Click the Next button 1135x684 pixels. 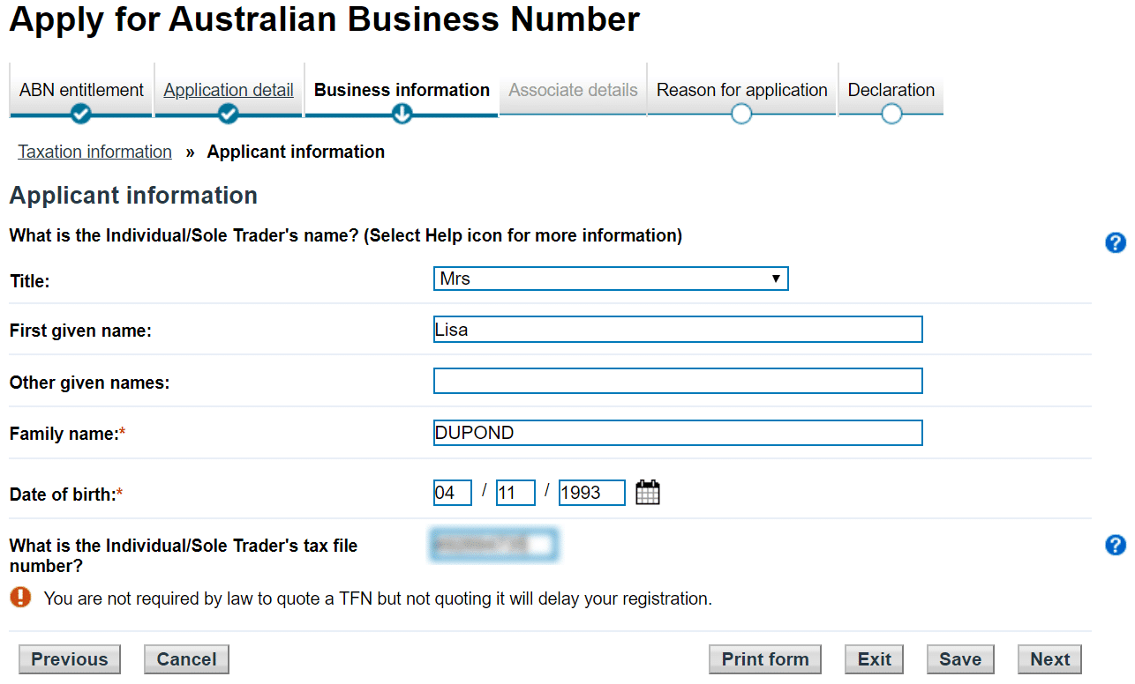[x=1049, y=659]
